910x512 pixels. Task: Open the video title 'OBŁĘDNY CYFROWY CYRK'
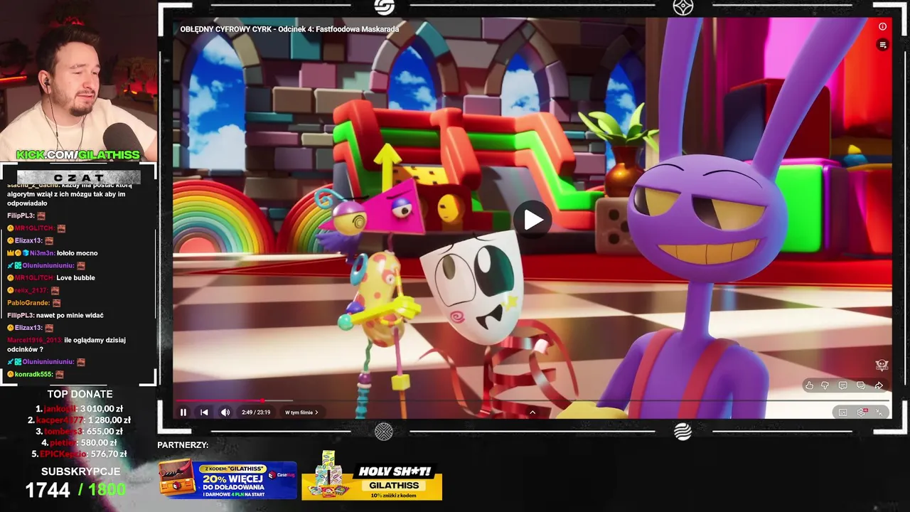coord(289,29)
